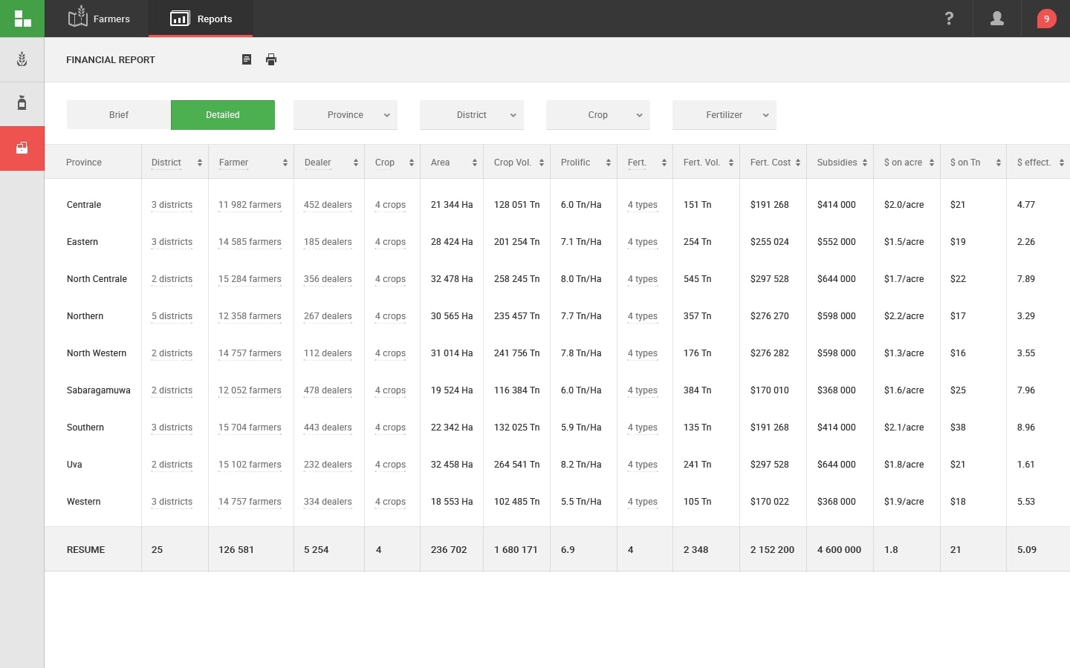Print the financial report
This screenshot has height=668, width=1070.
[271, 59]
